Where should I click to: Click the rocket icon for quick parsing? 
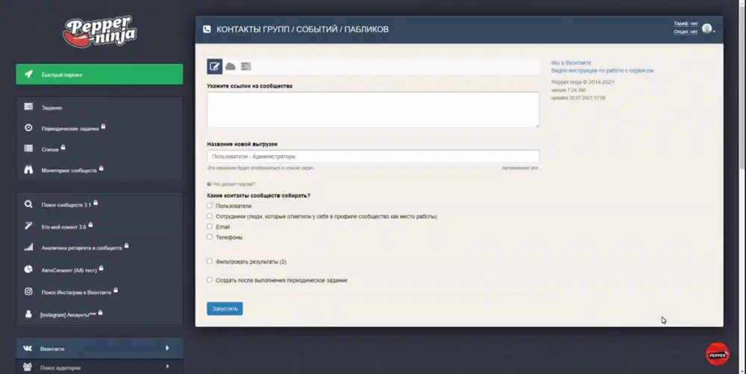point(29,75)
